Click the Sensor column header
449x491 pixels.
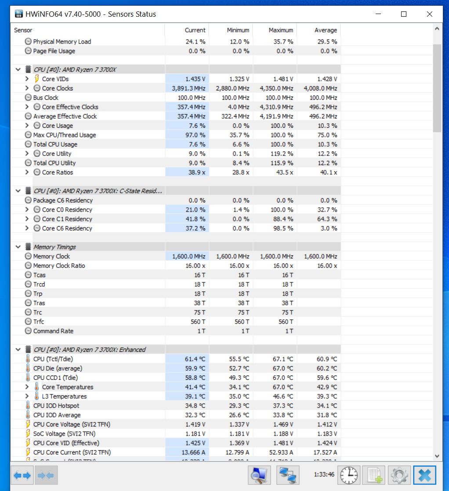click(88, 30)
